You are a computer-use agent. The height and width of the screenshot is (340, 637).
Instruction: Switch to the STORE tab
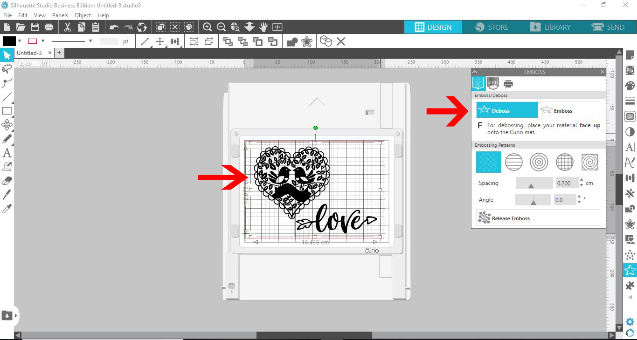pyautogui.click(x=492, y=27)
